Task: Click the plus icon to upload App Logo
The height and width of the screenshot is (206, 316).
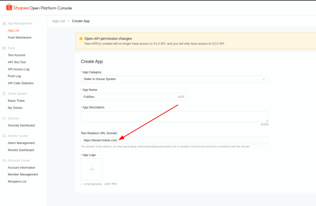Action: coord(92,169)
